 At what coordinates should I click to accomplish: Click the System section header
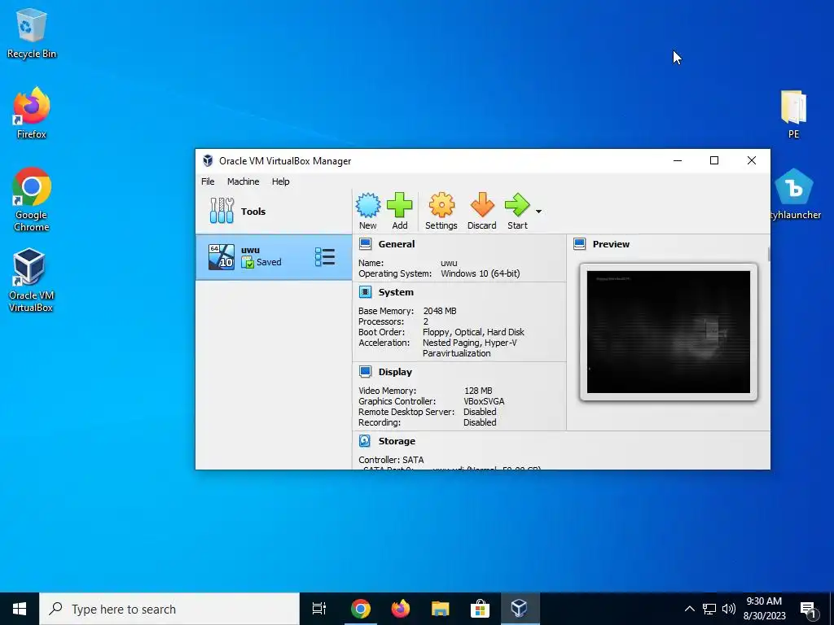[x=396, y=292]
